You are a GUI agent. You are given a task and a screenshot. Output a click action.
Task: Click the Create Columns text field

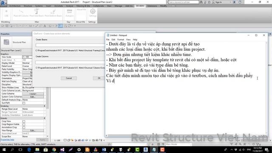pos(70,62)
